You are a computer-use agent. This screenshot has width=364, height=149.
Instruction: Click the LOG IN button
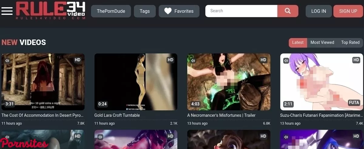click(318, 11)
